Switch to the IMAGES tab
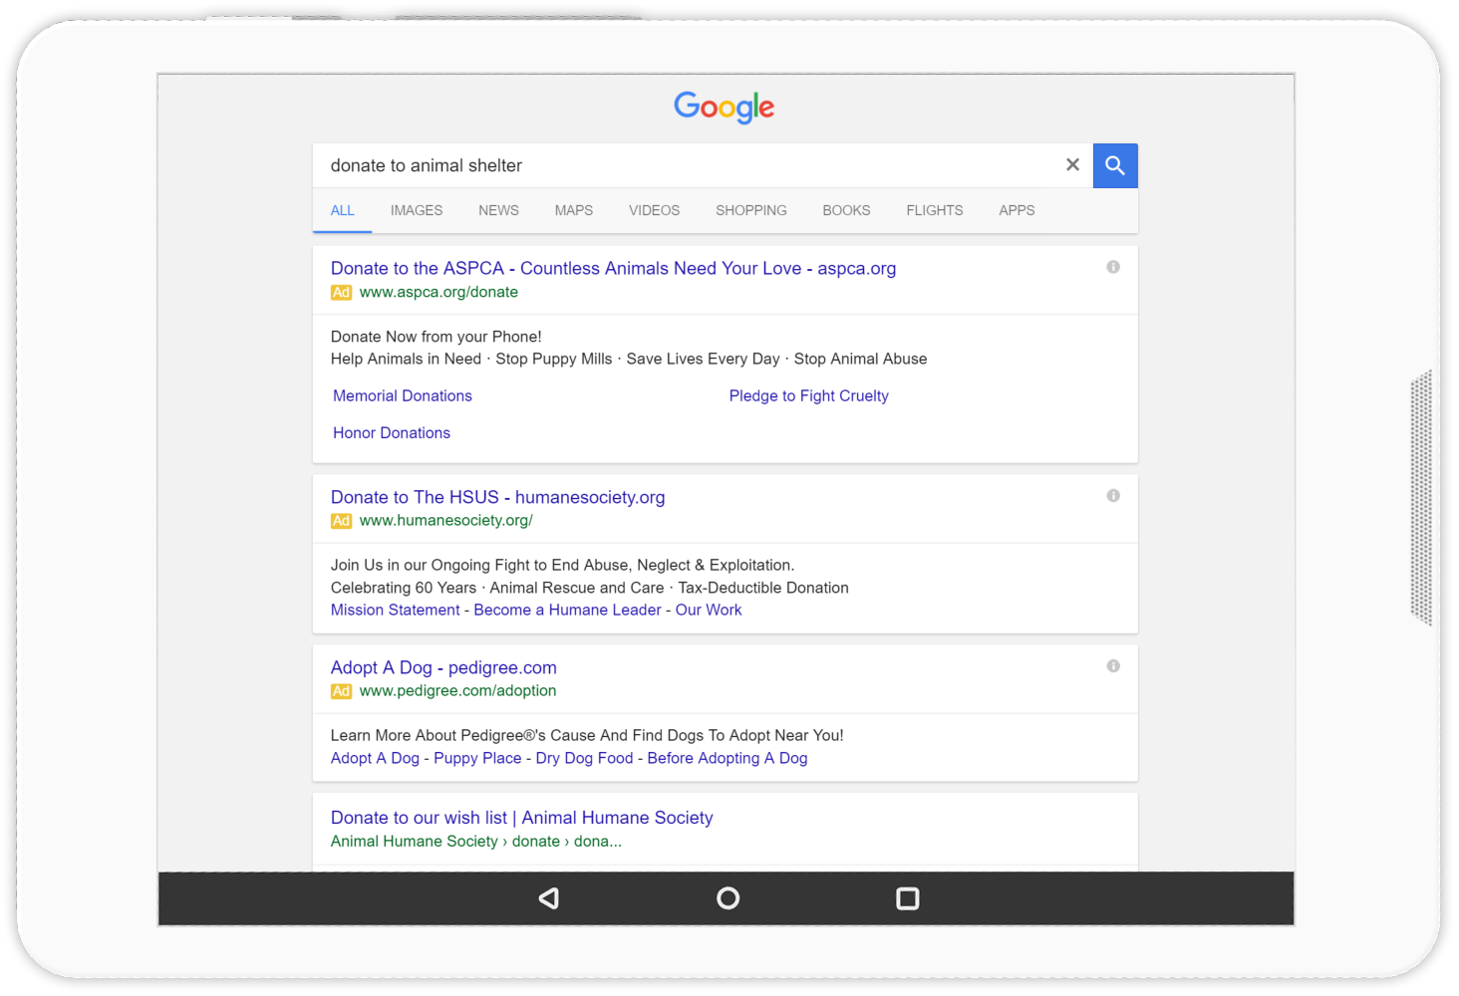Image resolution: width=1459 pixels, height=996 pixels. tap(417, 210)
